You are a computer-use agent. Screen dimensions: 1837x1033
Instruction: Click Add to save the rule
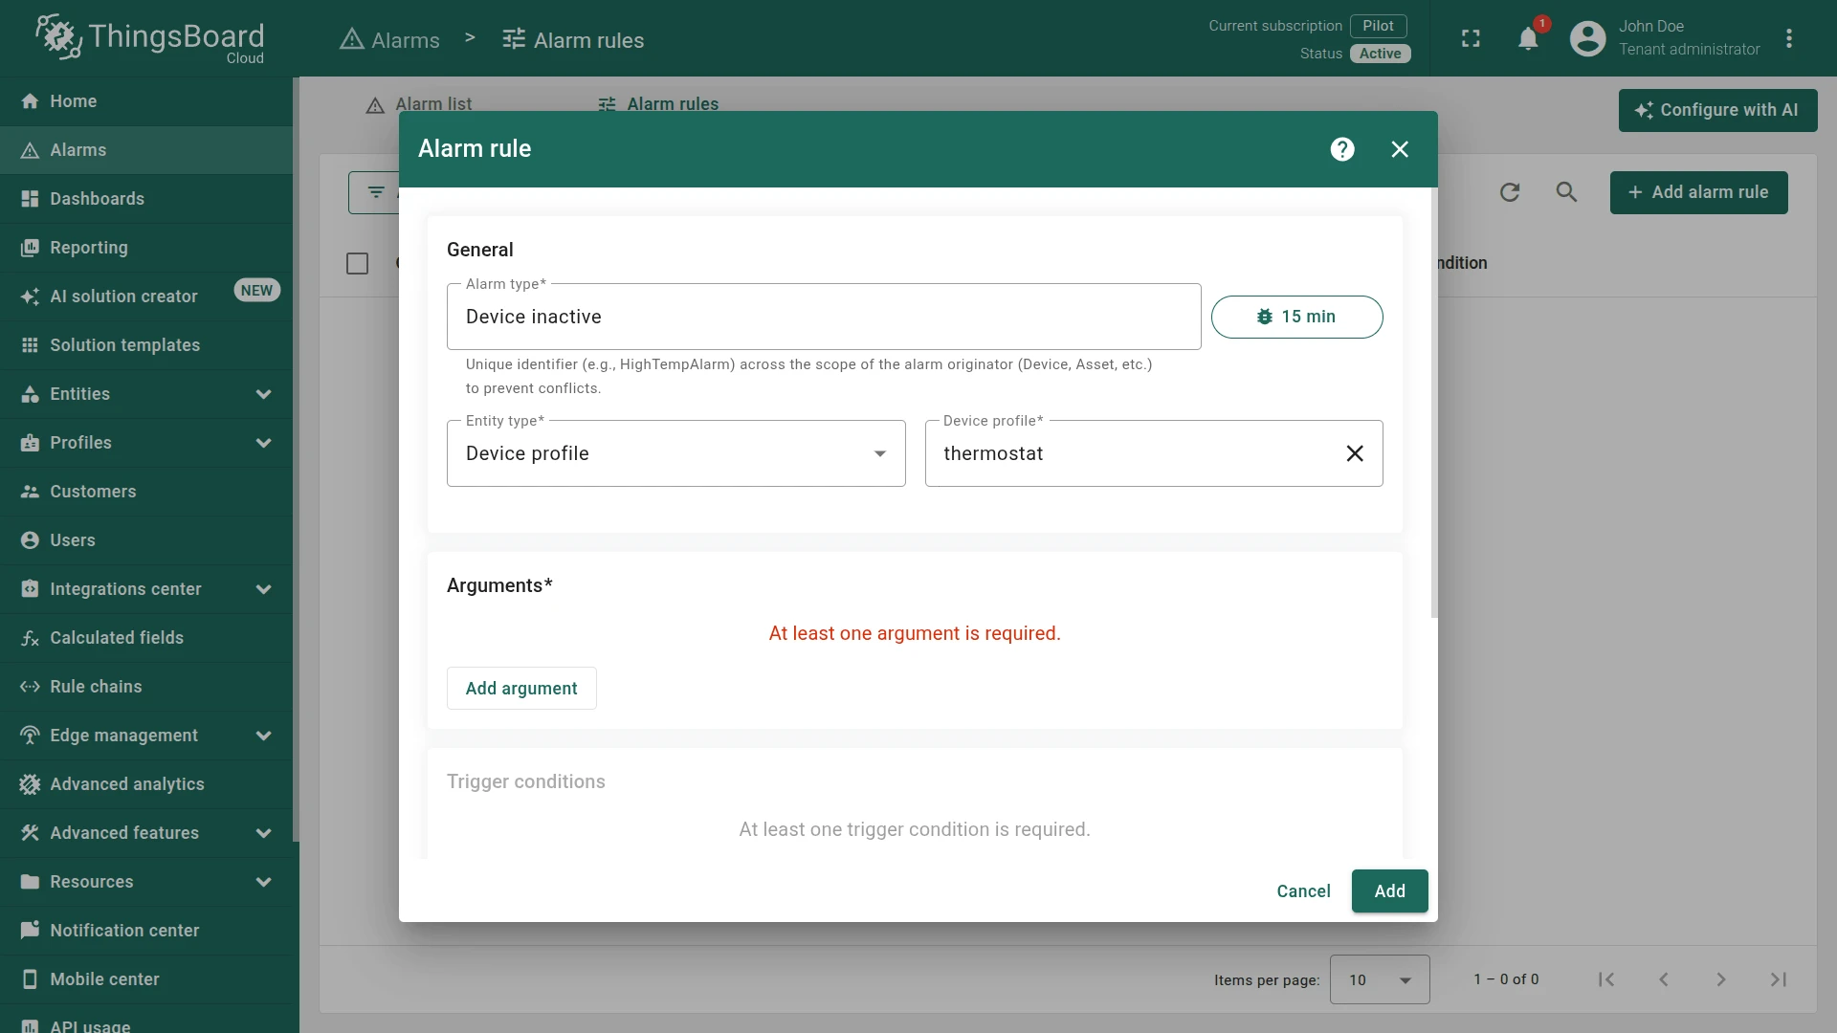[x=1389, y=891]
